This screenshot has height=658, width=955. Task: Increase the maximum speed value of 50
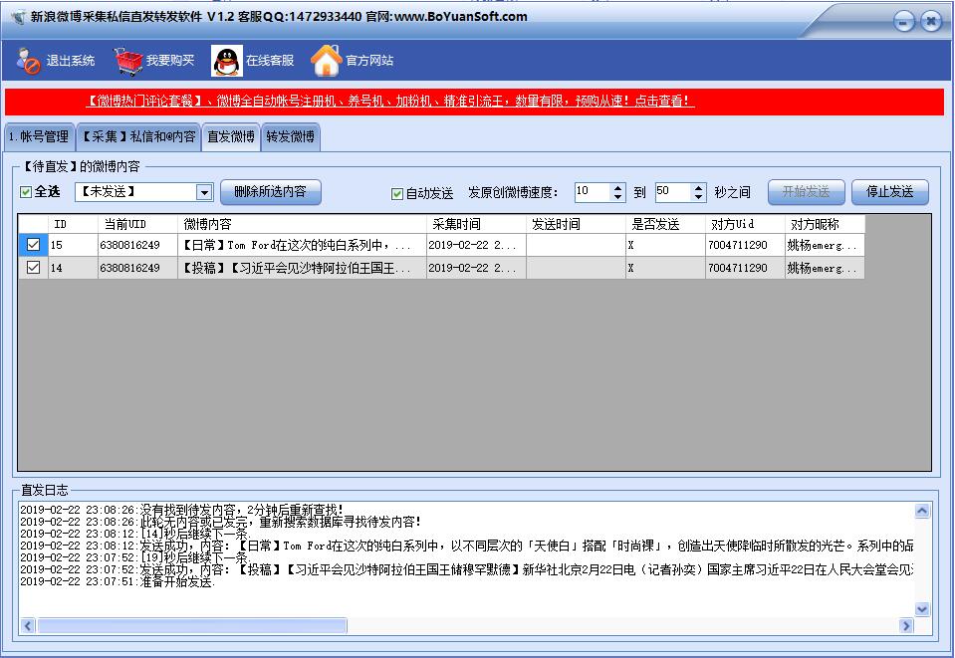point(699,188)
